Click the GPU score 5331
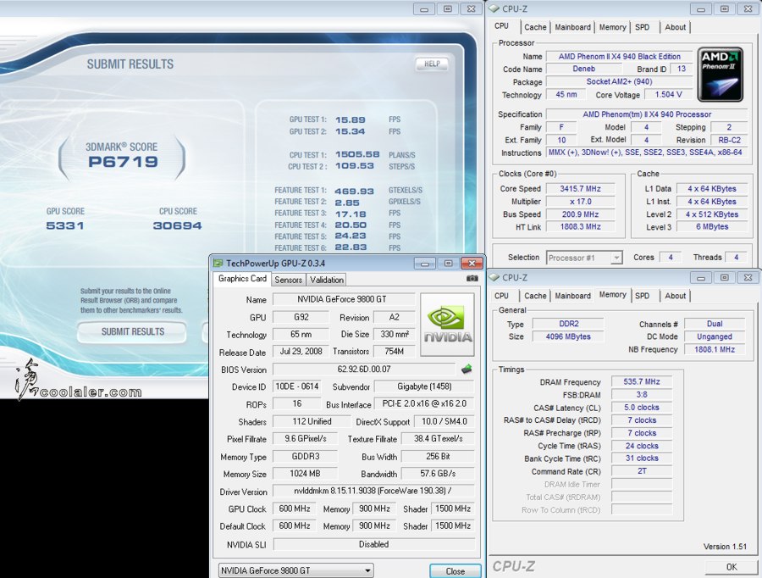Image resolution: width=762 pixels, height=578 pixels. [x=65, y=225]
